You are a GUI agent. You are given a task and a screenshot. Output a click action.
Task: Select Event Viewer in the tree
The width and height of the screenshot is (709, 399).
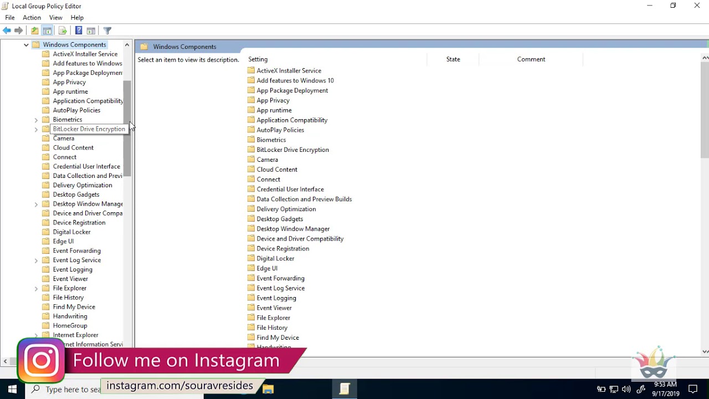click(70, 279)
